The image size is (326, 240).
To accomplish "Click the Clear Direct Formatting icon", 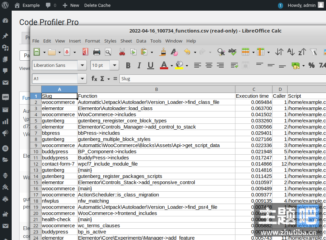I will coord(174,52).
